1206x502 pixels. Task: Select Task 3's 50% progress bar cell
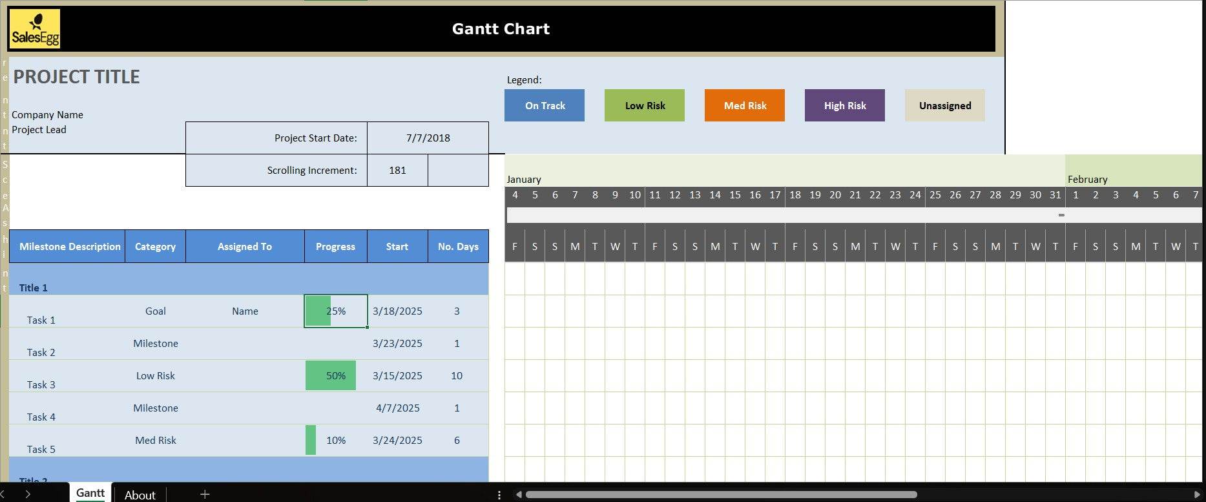pos(335,375)
